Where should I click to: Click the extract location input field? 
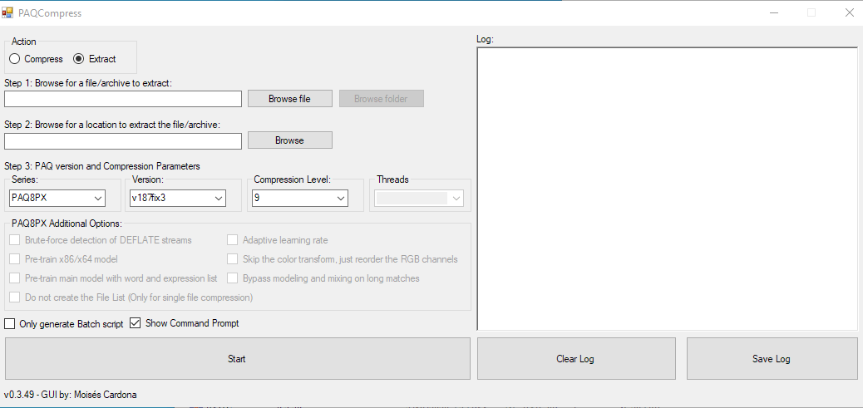point(123,140)
